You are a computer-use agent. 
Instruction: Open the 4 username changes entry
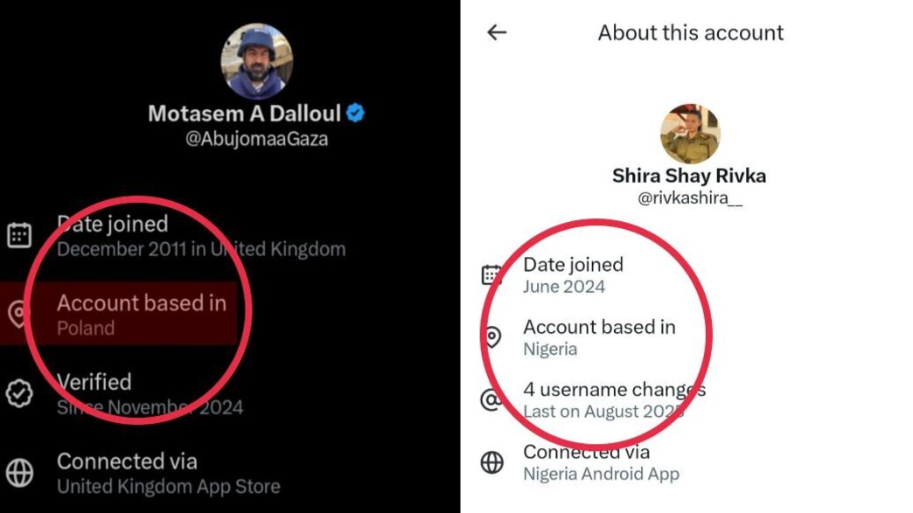[x=613, y=399]
